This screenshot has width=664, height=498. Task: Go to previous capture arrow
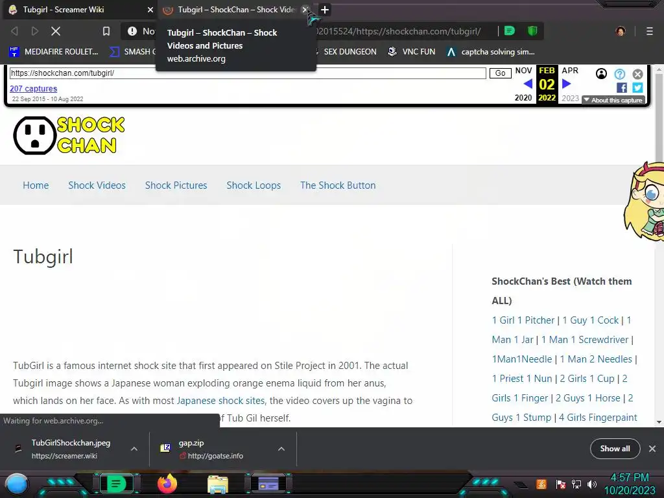coord(528,84)
